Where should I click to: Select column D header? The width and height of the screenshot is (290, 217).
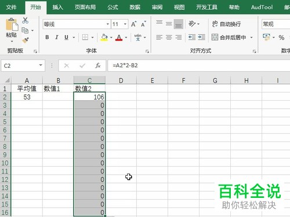pyautogui.click(x=121, y=80)
